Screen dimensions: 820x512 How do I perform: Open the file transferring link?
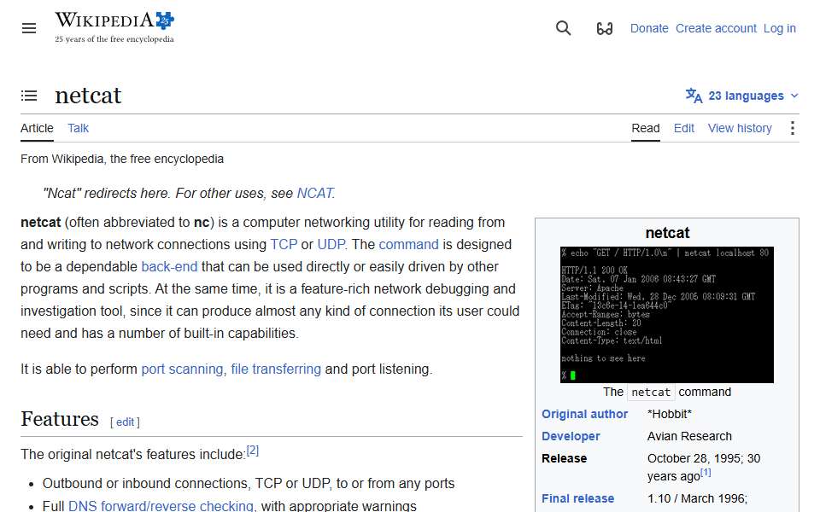click(x=276, y=369)
